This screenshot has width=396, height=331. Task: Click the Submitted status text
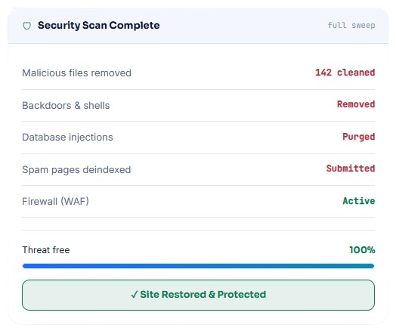click(x=351, y=169)
